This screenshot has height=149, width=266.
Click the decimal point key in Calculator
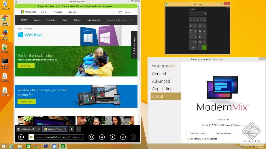[200, 48]
